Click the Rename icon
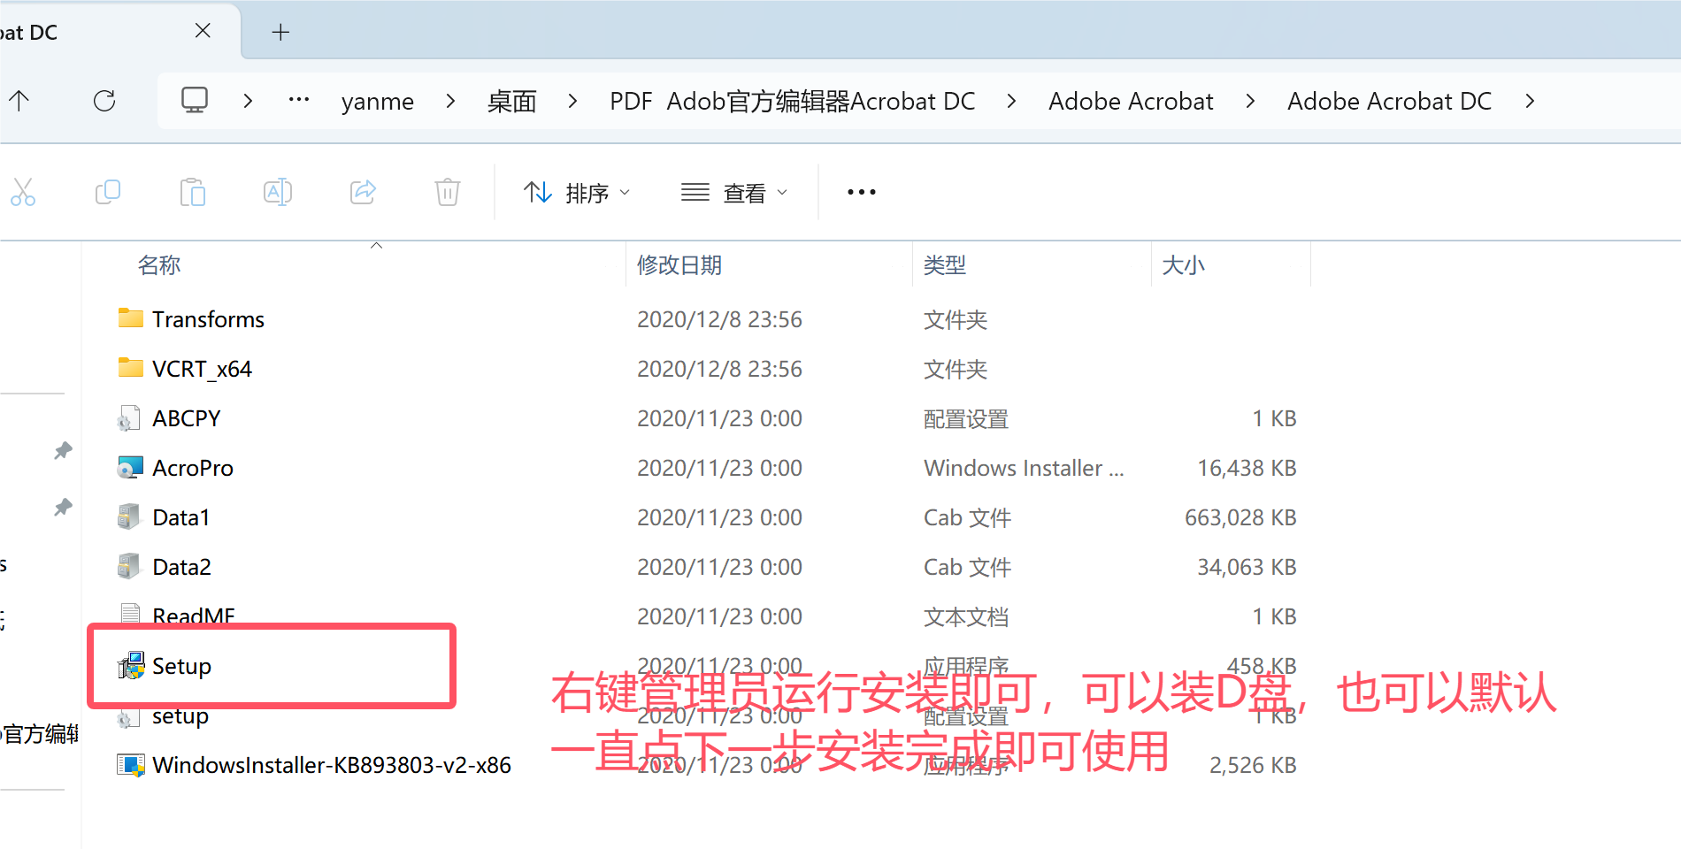This screenshot has width=1681, height=849. pos(278,192)
